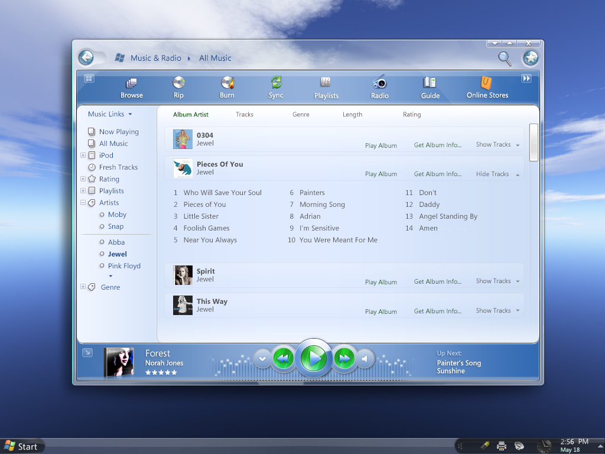Mute with the speaker volume button

365,359
